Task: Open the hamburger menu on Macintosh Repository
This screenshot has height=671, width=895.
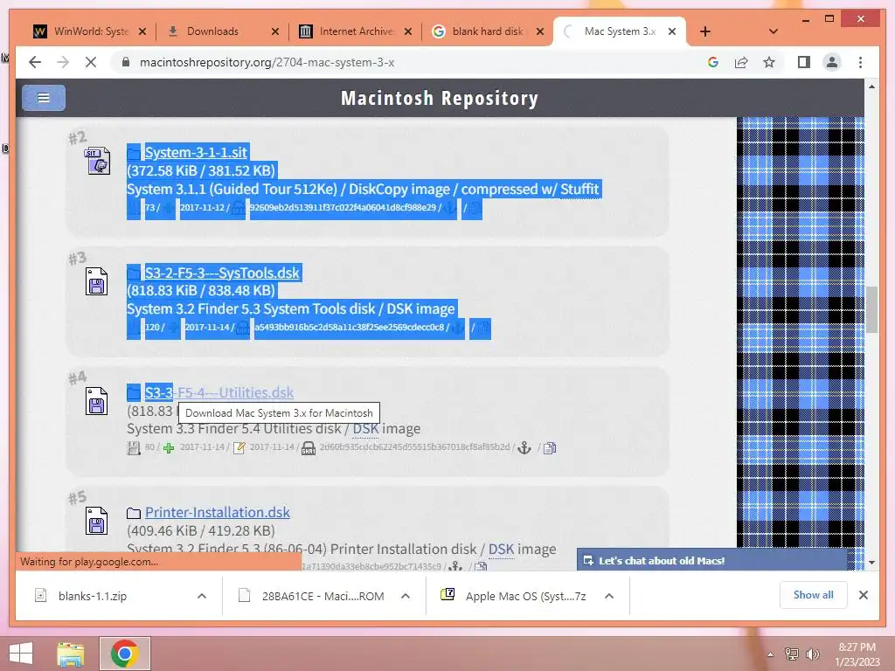Action: (44, 98)
